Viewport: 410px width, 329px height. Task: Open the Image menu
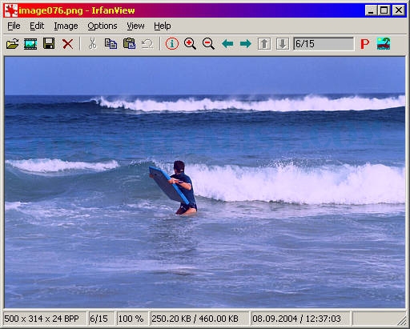pyautogui.click(x=66, y=26)
